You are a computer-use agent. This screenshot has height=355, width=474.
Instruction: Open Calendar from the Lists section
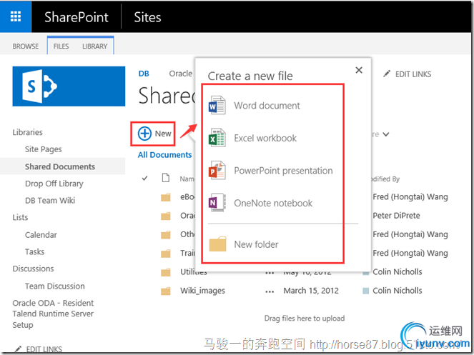pyautogui.click(x=41, y=235)
